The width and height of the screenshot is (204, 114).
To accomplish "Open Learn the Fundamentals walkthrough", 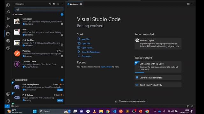I will point(158,78).
